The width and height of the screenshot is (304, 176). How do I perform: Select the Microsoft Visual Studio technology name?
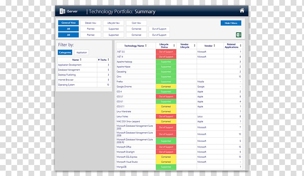coord(127,162)
